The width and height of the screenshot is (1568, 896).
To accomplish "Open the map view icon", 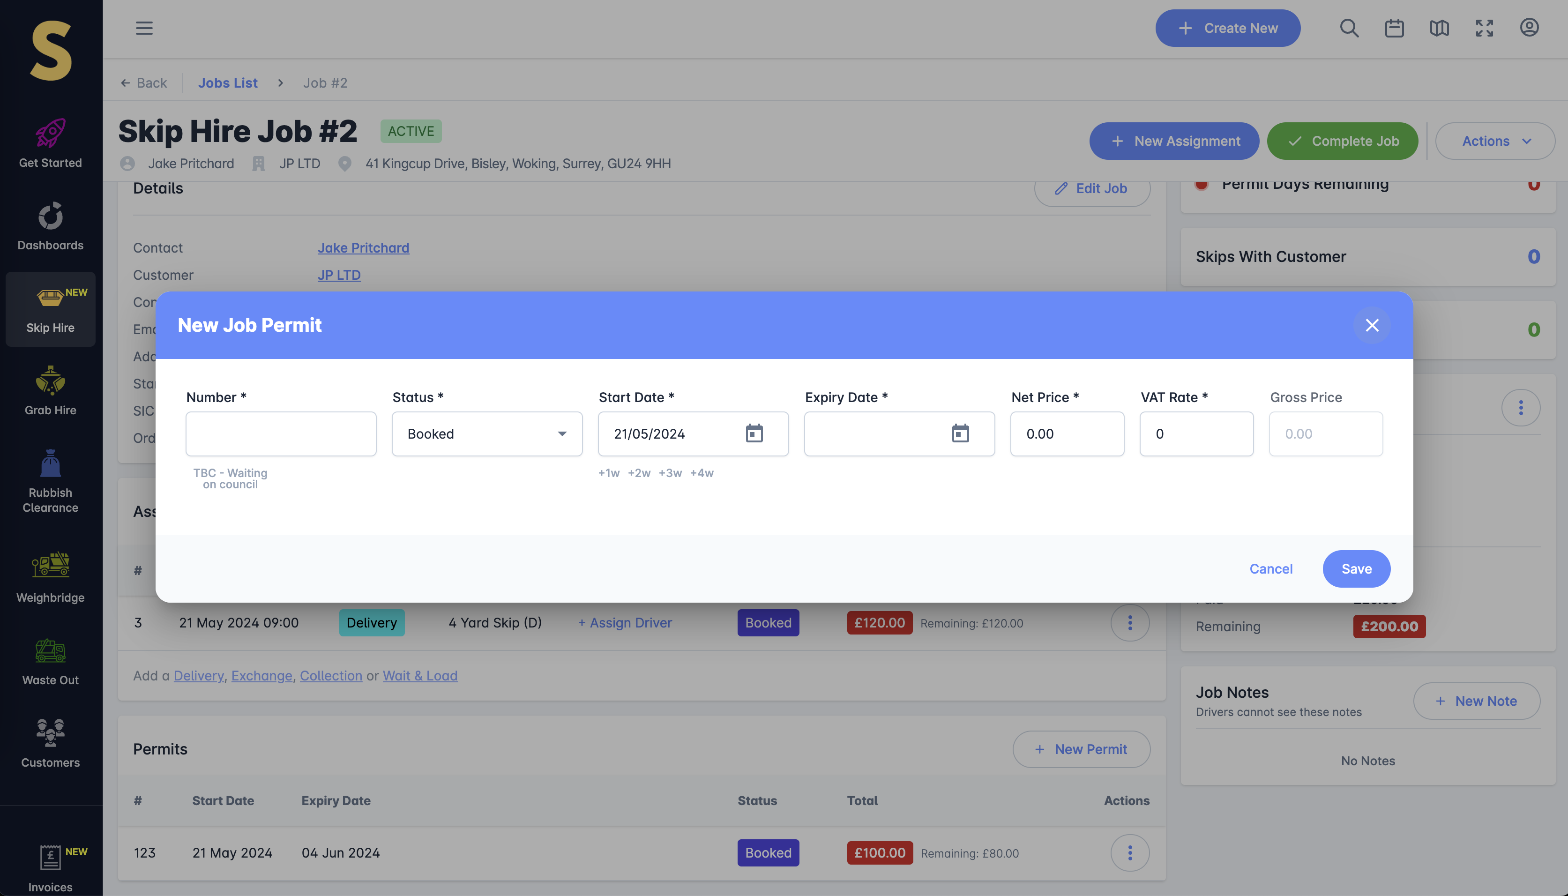I will pos(1439,28).
